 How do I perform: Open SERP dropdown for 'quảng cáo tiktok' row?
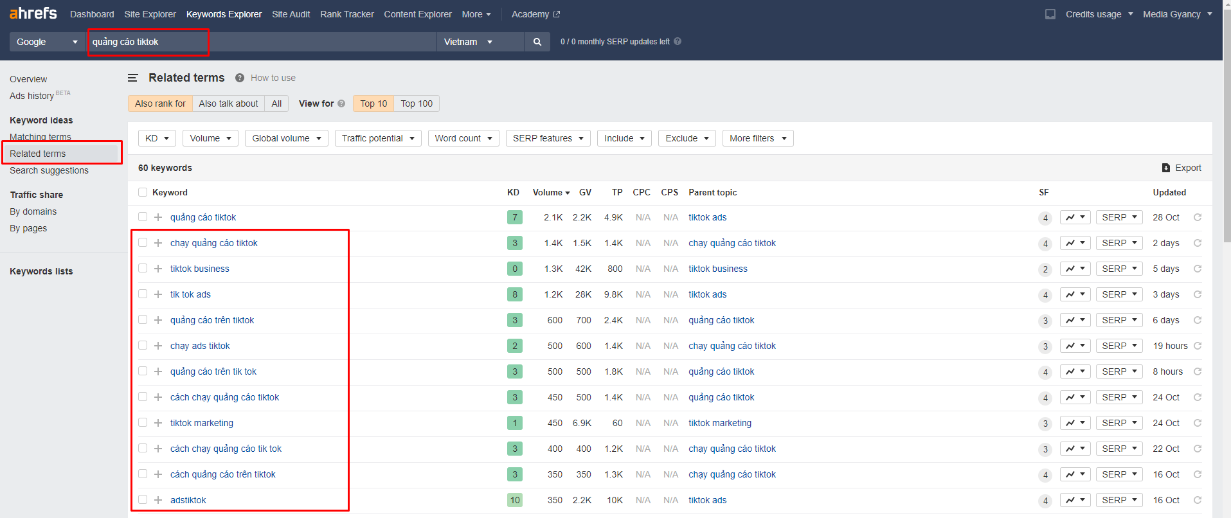[x=1119, y=217]
